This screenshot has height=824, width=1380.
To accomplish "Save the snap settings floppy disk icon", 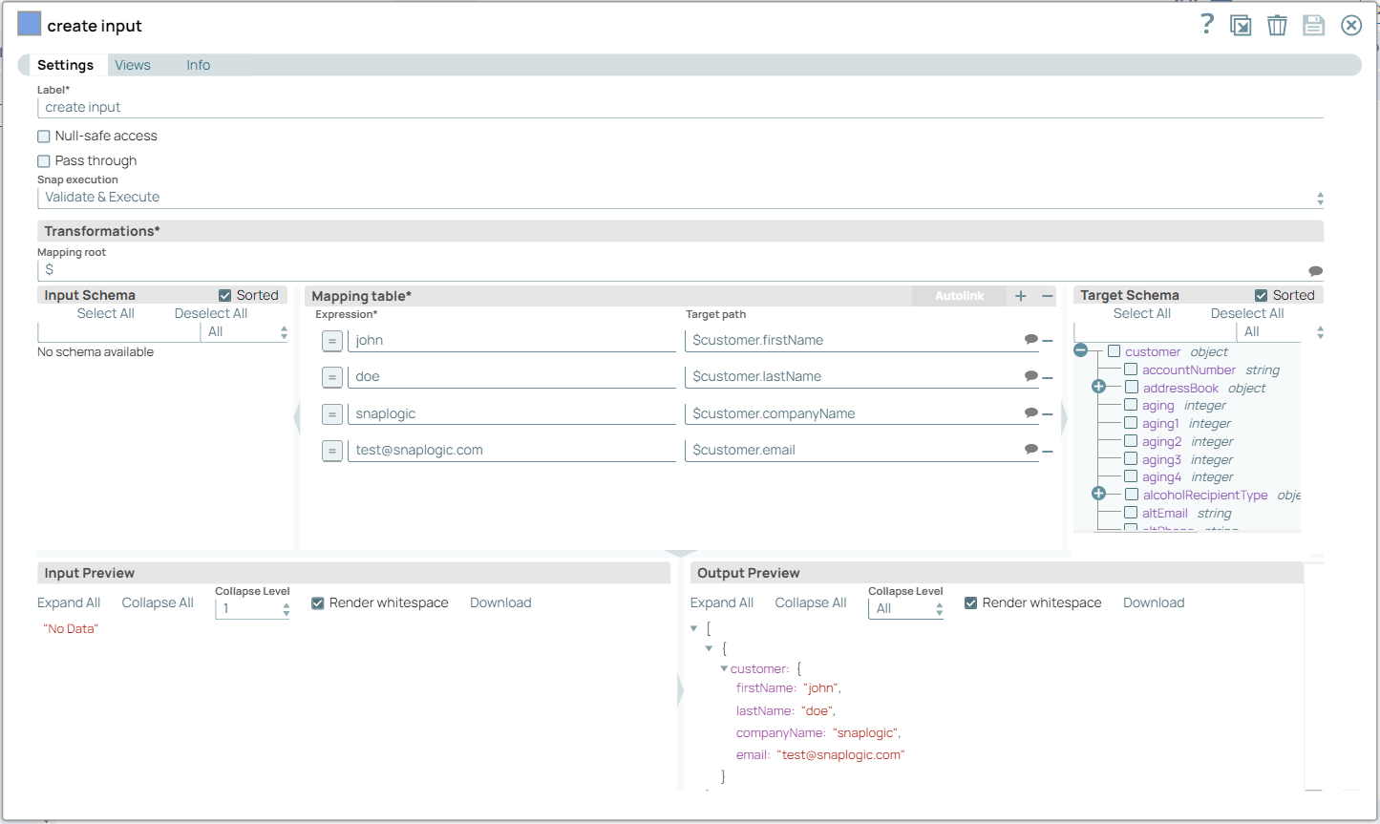I will click(x=1313, y=25).
